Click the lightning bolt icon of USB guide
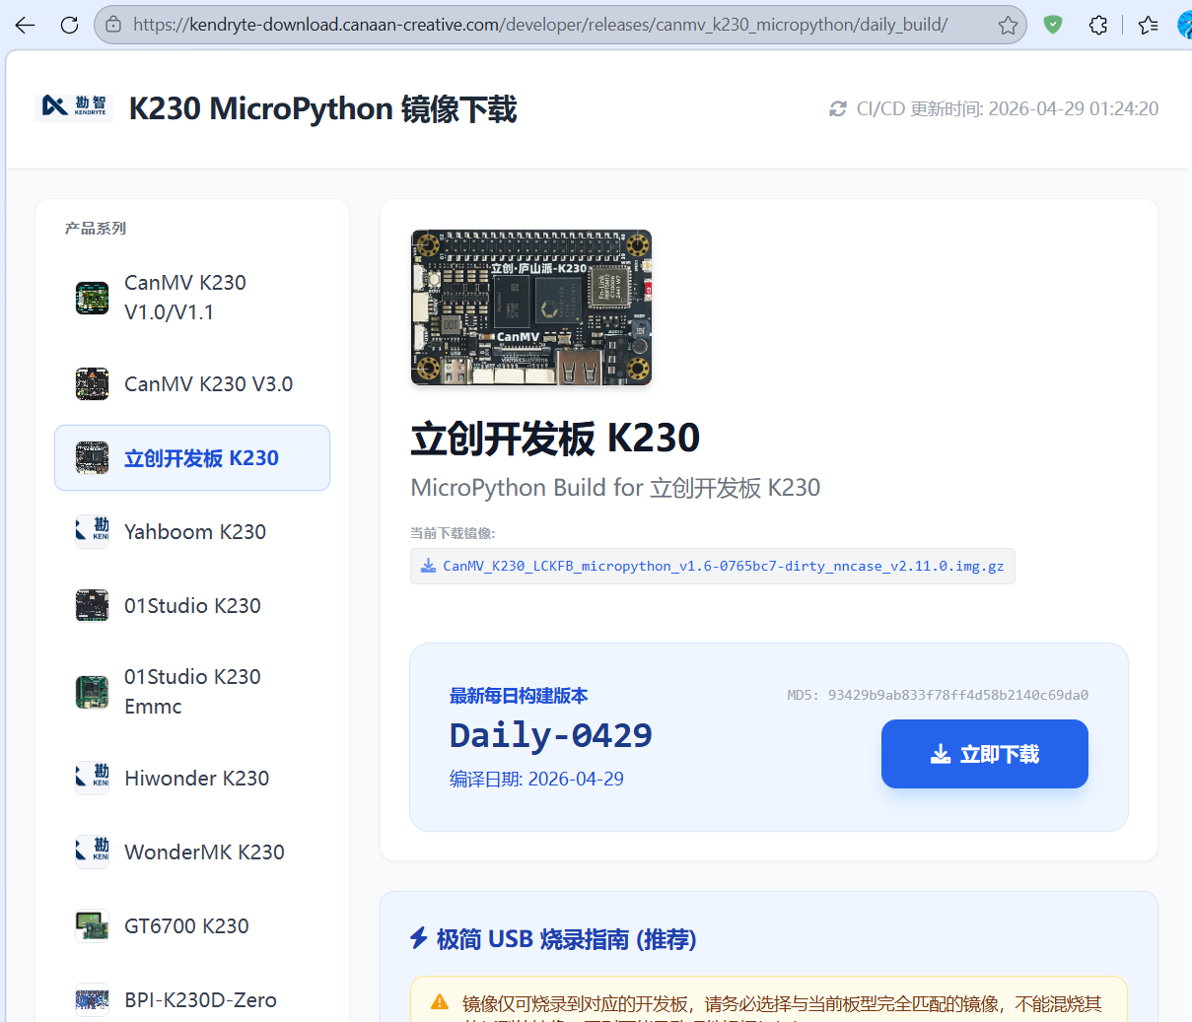 tap(419, 938)
